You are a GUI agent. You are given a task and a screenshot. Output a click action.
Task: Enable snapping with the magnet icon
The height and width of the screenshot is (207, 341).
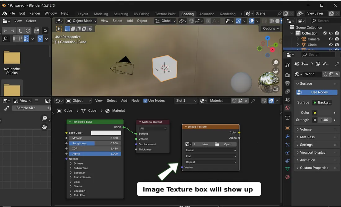click(192, 21)
